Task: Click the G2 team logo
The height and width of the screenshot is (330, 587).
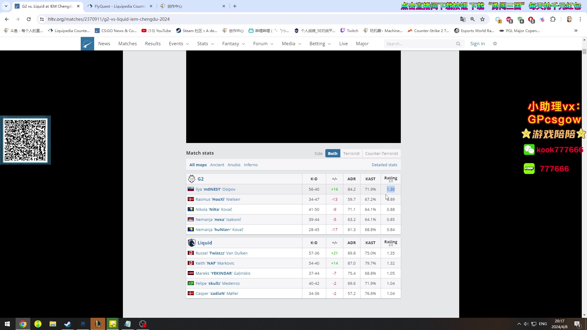Action: point(192,179)
